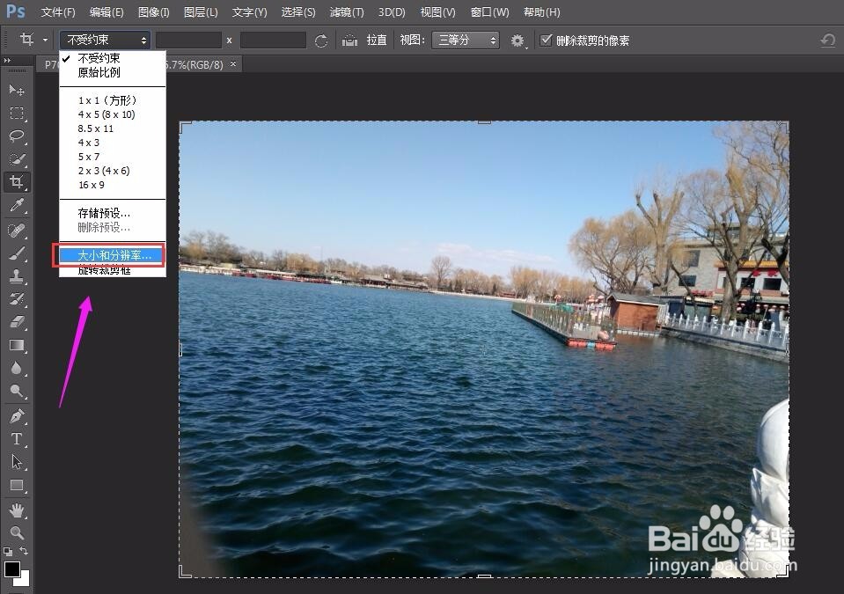The image size is (844, 594).
Task: Select the Dodge tool
Action: pos(17,391)
